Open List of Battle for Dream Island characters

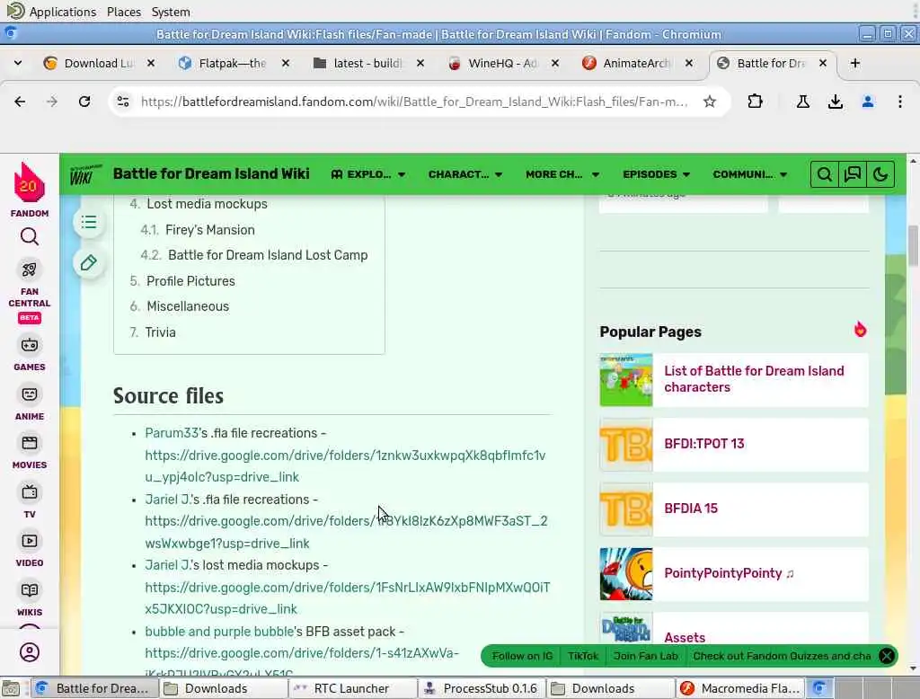coord(754,378)
